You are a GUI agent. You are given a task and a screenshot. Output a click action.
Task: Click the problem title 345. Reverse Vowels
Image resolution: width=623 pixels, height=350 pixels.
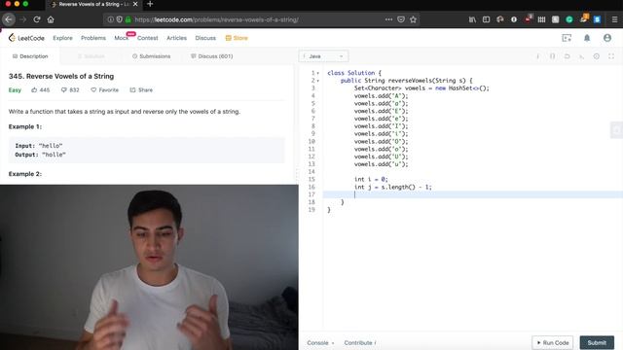61,76
